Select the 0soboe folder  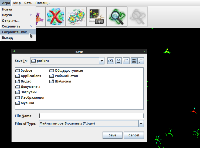24,70
